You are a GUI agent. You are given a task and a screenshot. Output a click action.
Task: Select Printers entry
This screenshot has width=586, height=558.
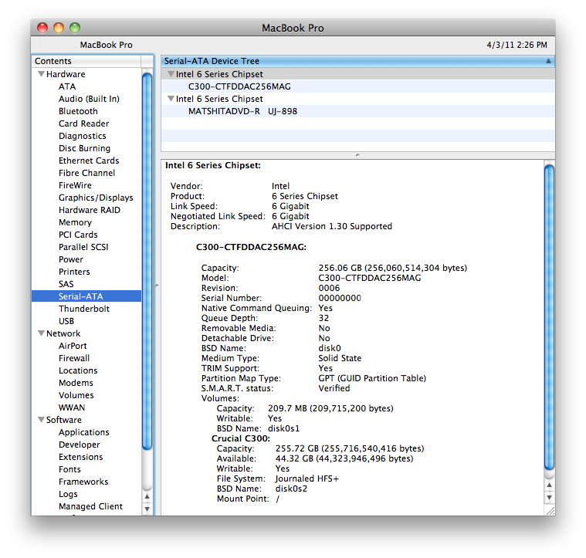(74, 271)
